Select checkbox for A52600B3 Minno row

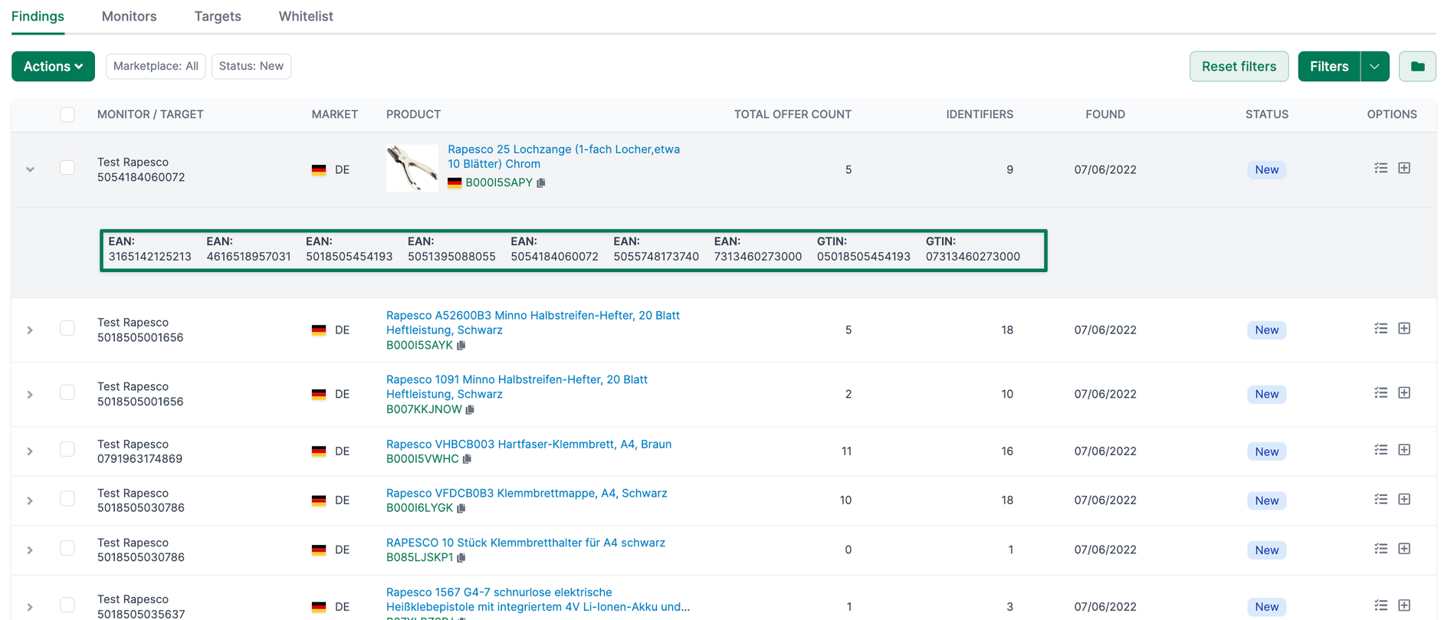(x=67, y=328)
